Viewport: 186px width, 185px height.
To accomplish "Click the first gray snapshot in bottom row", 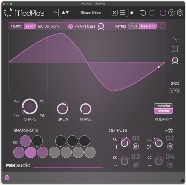I will (x=54, y=152).
